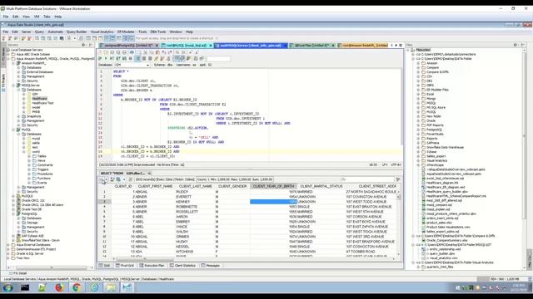
Task: Click the cell KENNEY in last name column
Action: click(182, 201)
